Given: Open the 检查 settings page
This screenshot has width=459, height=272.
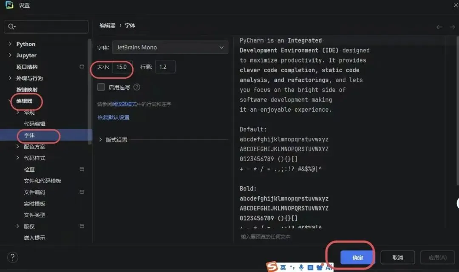Looking at the screenshot, I should (x=29, y=170).
